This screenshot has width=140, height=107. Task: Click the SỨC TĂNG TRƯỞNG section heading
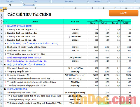point(17,89)
